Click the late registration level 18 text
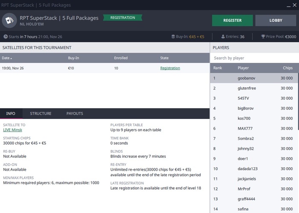Image resolution: width=299 pixels, height=213 pixels. point(155,188)
